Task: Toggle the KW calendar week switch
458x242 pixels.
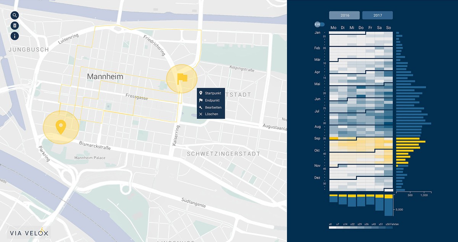Action: [319, 24]
